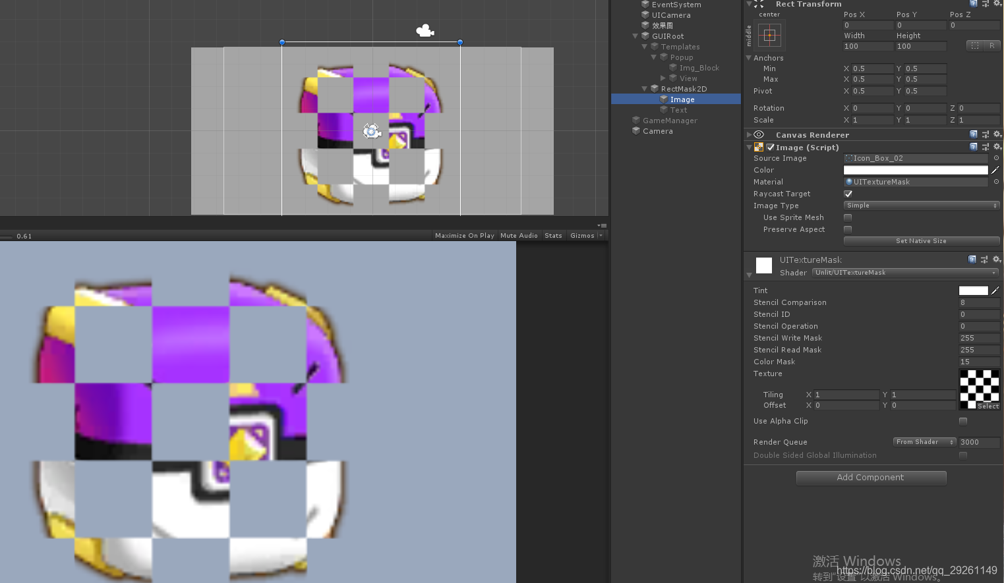Viewport: 1004px width, 583px height.
Task: Disable the Image (Script) component checkbox
Action: click(x=770, y=148)
